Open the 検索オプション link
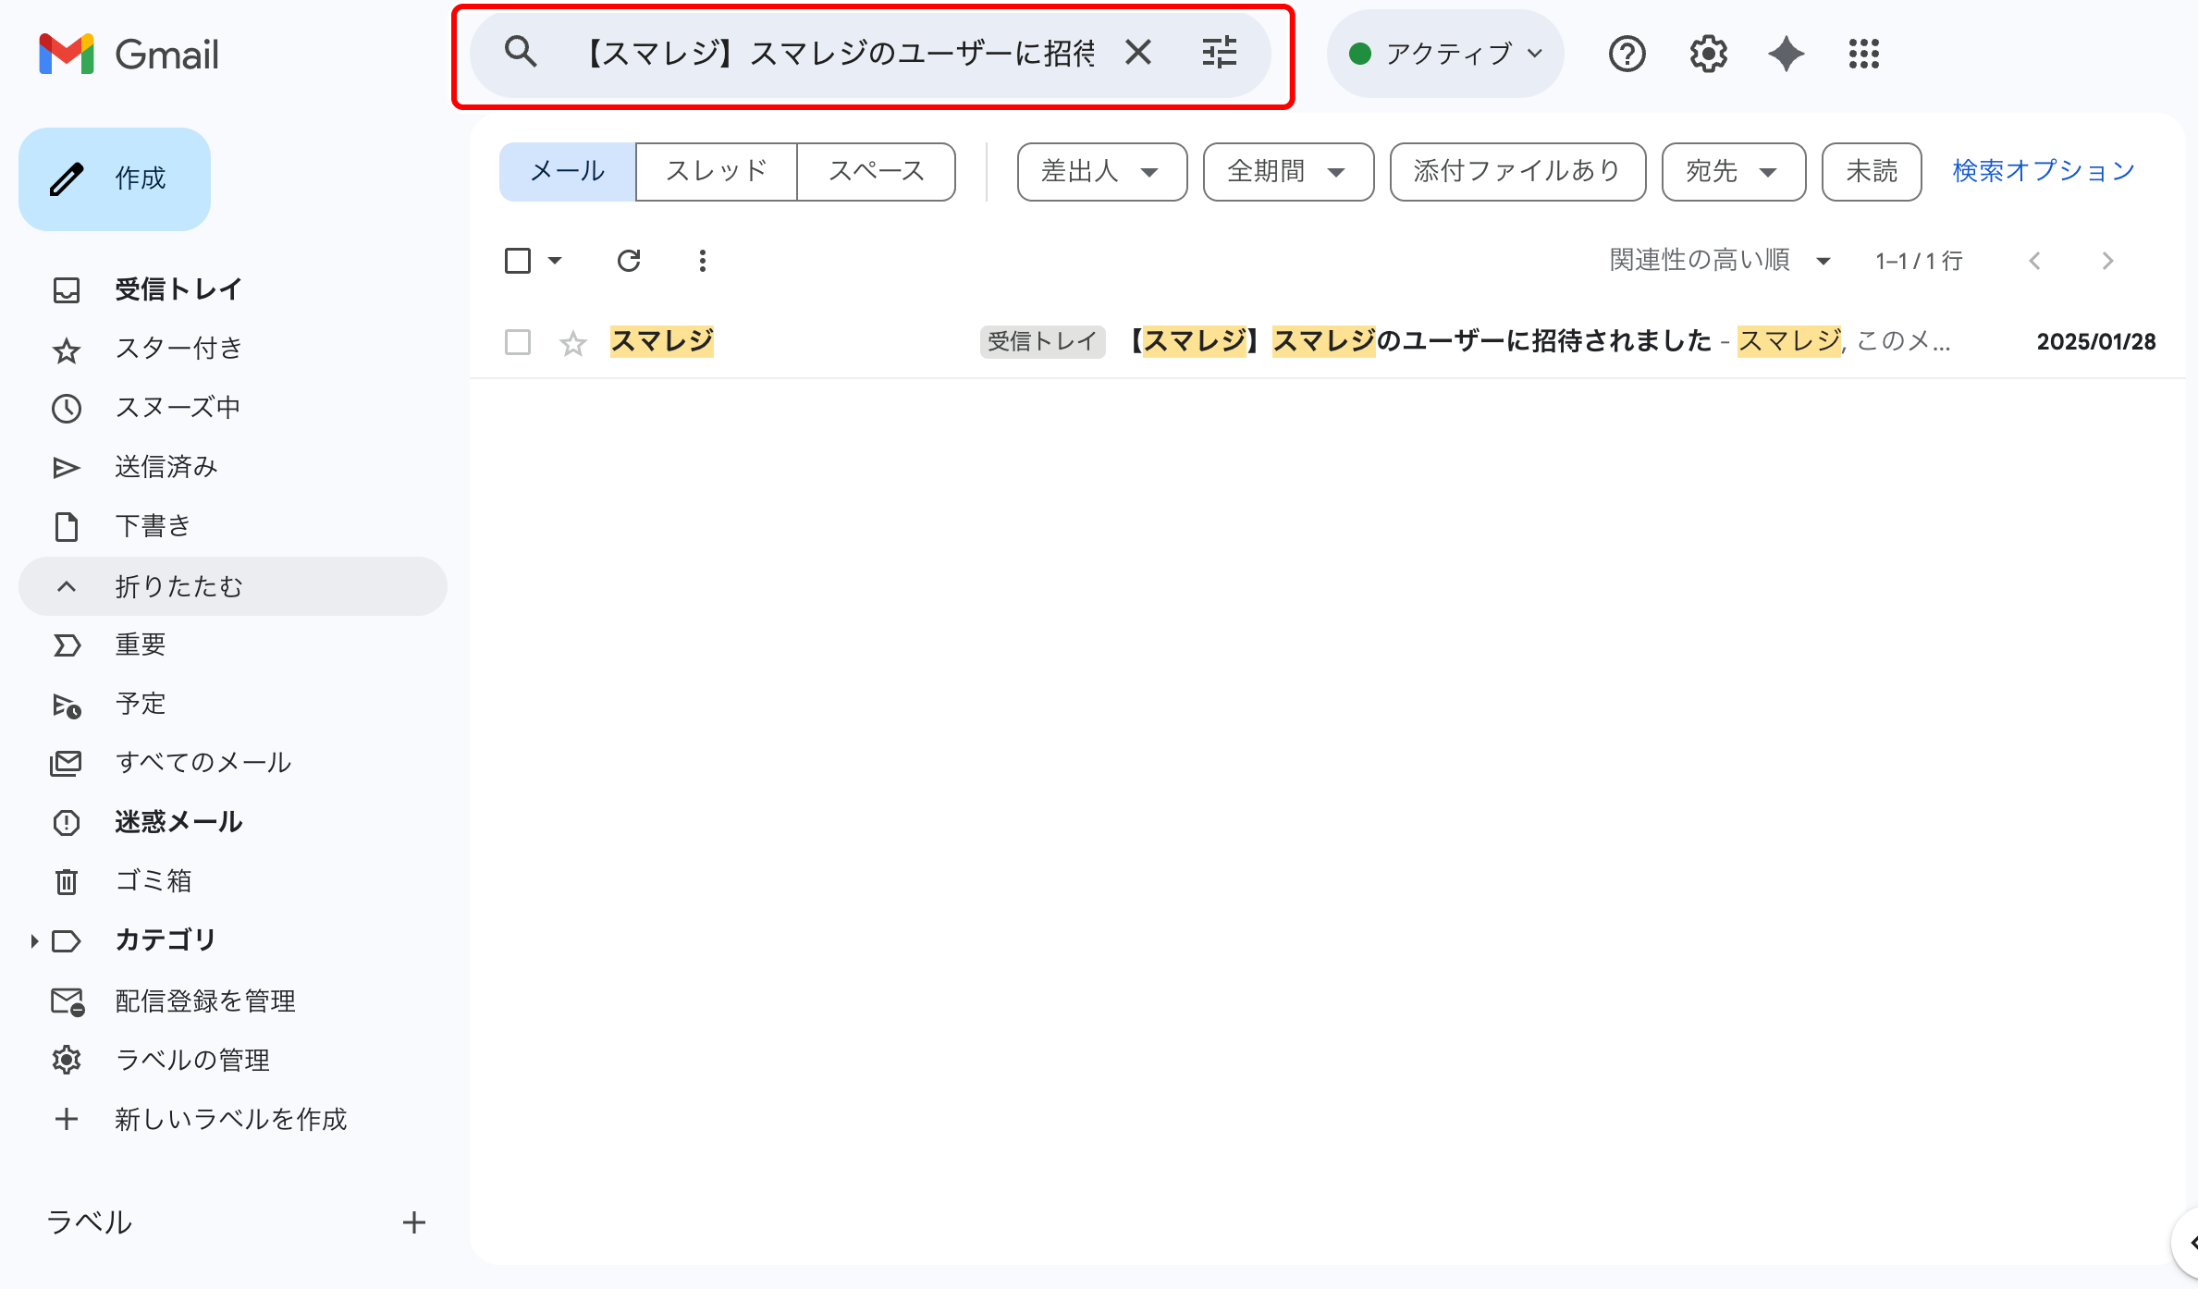Image resolution: width=2198 pixels, height=1289 pixels. [x=2043, y=171]
